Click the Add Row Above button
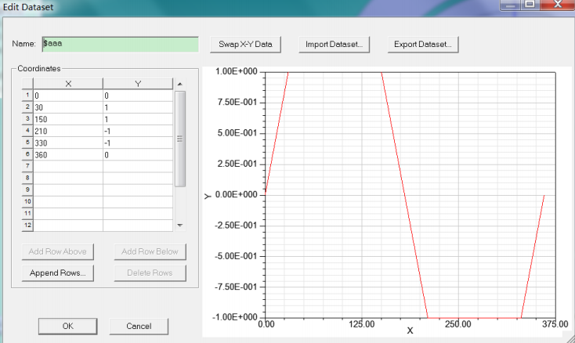Viewport: 575px width, 343px height. 57,251
